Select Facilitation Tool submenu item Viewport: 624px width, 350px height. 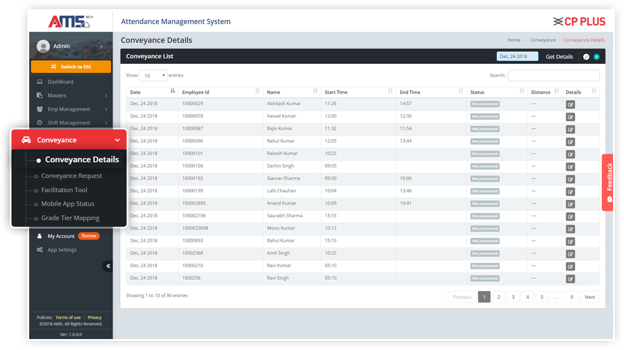(64, 190)
